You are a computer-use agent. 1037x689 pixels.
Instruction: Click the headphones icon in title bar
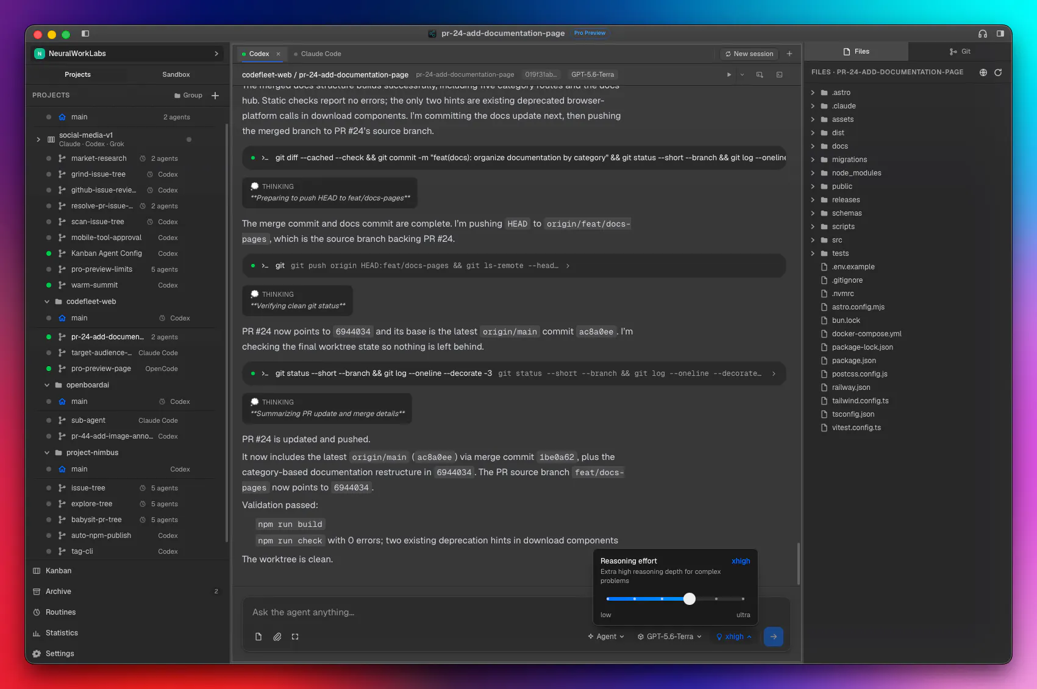coord(983,34)
